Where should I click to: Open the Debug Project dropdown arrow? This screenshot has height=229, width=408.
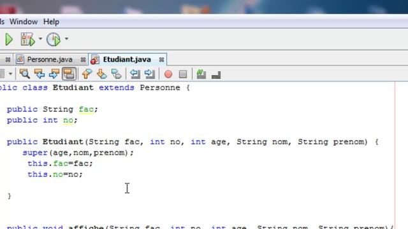coord(40,39)
